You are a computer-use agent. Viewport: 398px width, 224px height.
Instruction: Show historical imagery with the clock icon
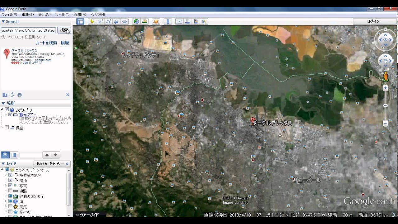pyautogui.click(x=136, y=21)
